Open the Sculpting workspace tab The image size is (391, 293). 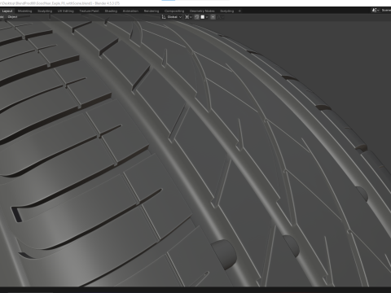point(45,11)
